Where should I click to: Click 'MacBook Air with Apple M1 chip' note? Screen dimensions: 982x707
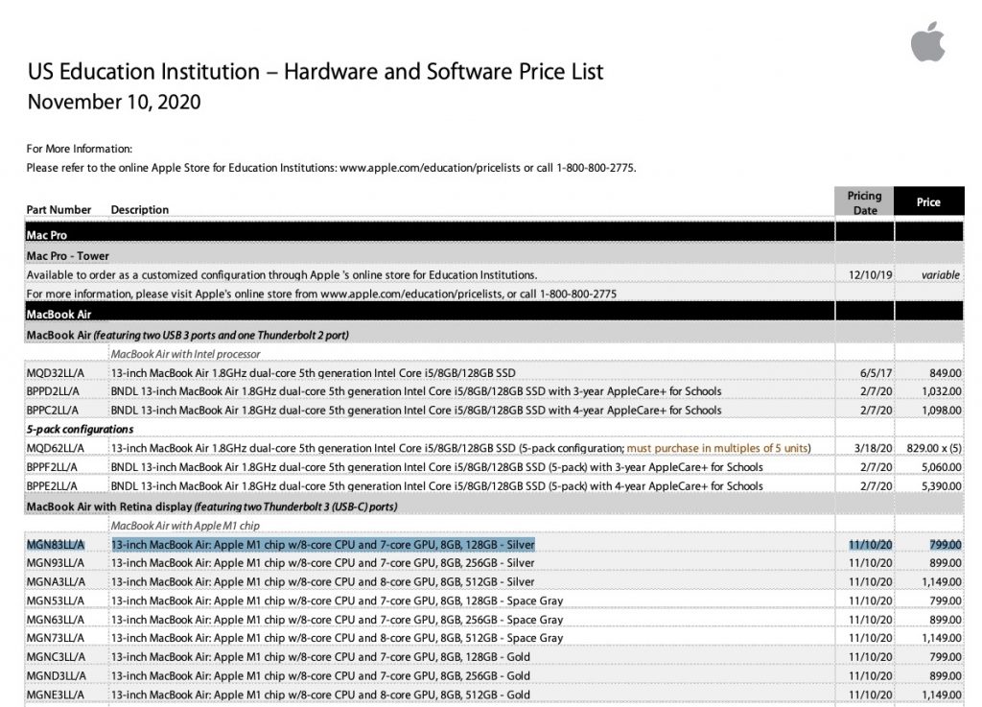[x=185, y=526]
